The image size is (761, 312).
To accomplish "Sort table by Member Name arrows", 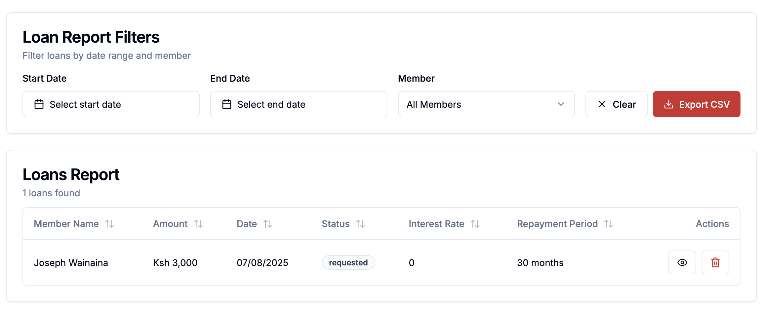I will coord(109,224).
